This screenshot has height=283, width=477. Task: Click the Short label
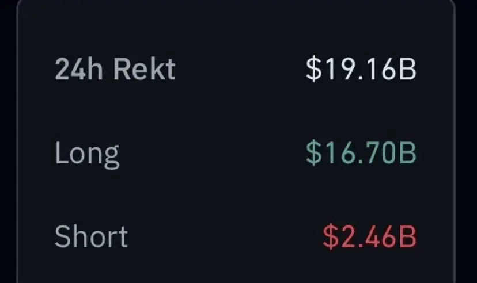[91, 236]
